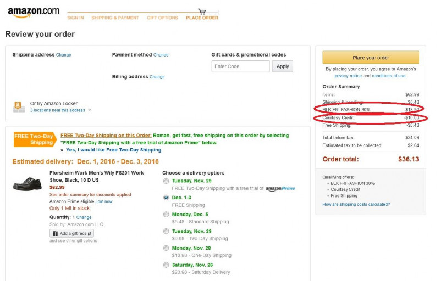Select Tuesday, Nov. 29 Two-Day Shipping $9.98
Image resolution: width=440 pixels, height=281 pixels.
(x=166, y=231)
